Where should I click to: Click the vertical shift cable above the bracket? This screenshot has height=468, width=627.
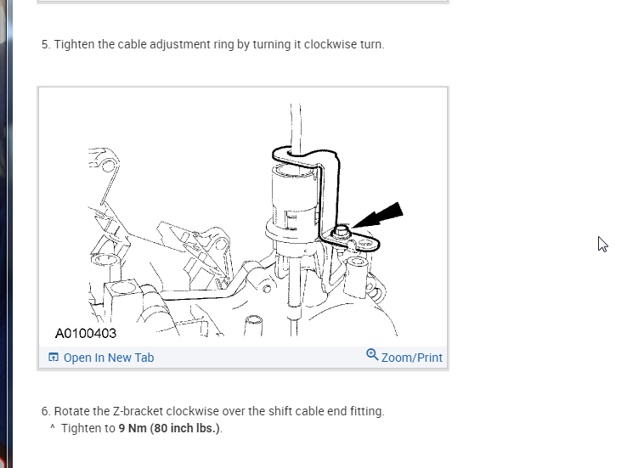[296, 127]
